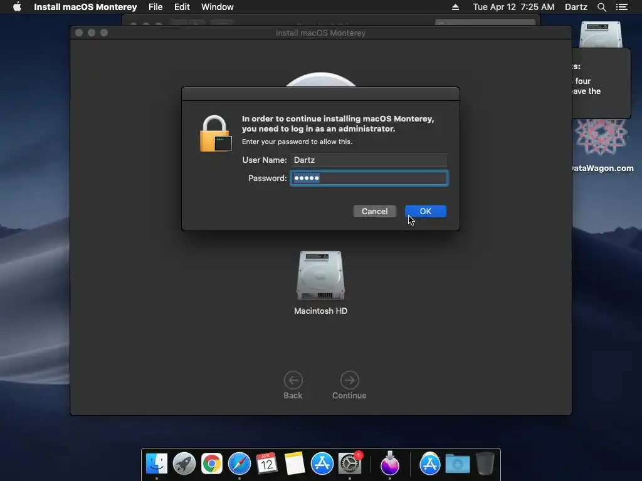Viewport: 642px width, 481px height.
Task: Open Notification Center list icon
Action: point(622,7)
